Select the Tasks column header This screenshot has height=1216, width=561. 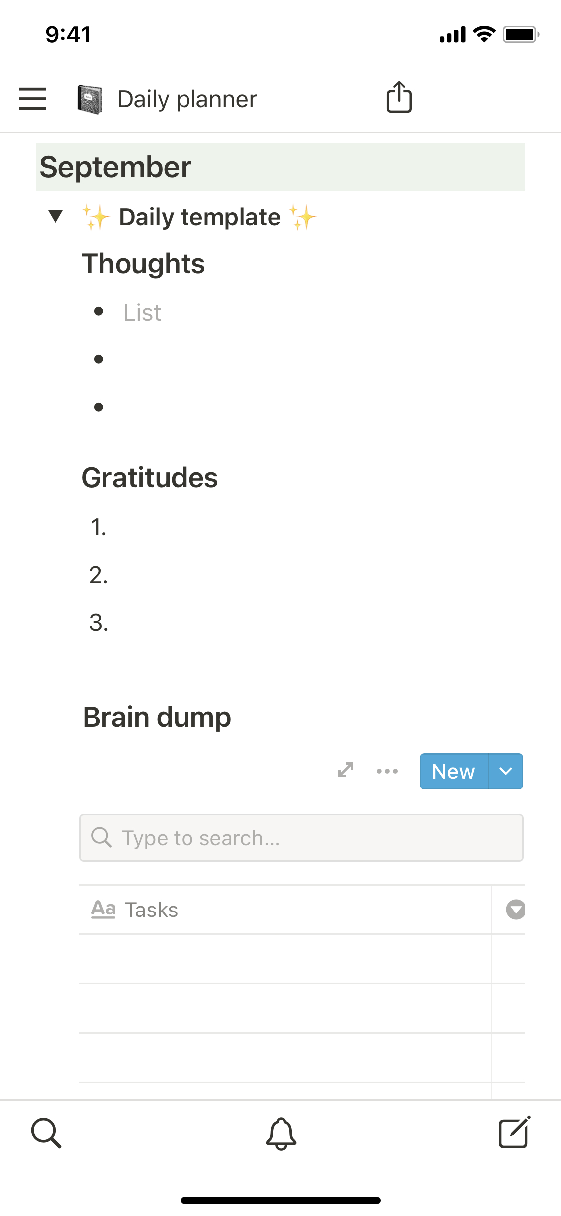click(152, 910)
